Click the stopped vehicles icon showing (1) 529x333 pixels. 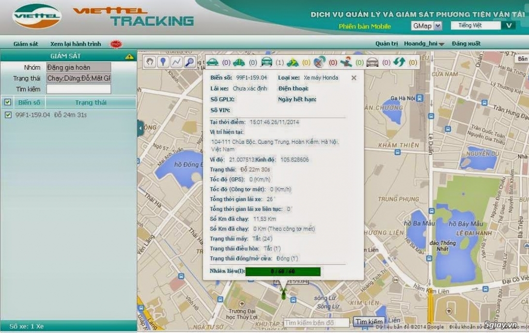point(266,62)
